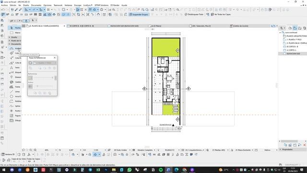Click WhatsApp icon in the taskbar
This screenshot has width=307, height=173.
[x=130, y=170]
